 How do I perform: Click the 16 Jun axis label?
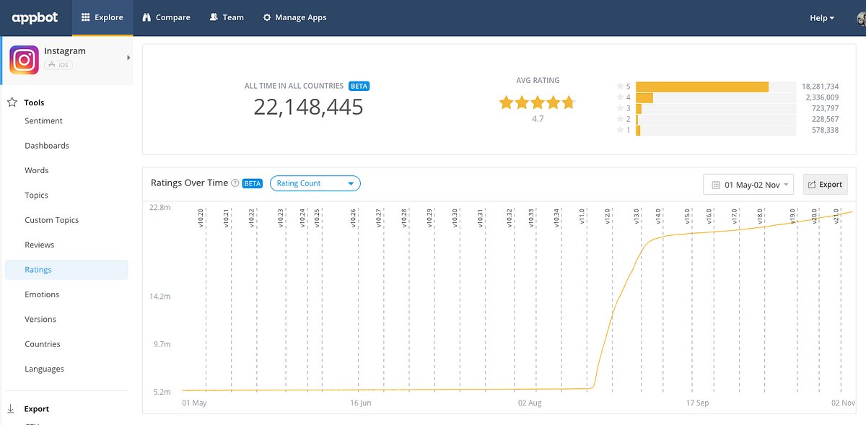click(x=360, y=403)
